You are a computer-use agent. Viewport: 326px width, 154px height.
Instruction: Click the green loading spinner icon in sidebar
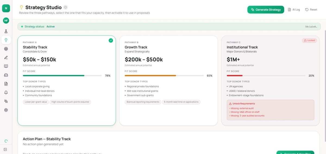pos(6,141)
